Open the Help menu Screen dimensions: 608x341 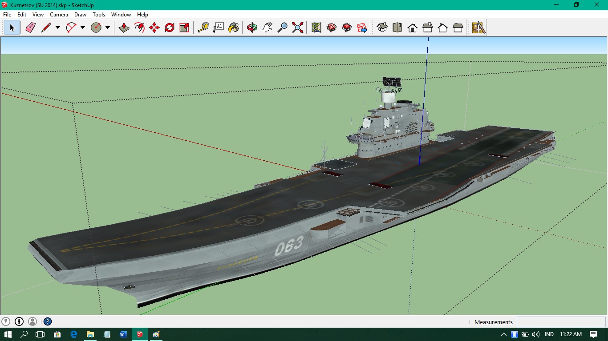click(142, 15)
